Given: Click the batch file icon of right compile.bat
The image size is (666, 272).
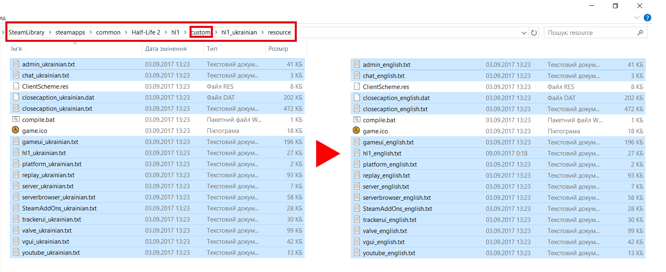Looking at the screenshot, I should tap(357, 120).
